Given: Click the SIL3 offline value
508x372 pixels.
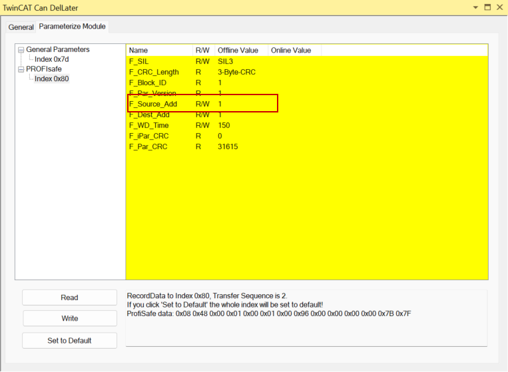Looking at the screenshot, I should pos(225,61).
